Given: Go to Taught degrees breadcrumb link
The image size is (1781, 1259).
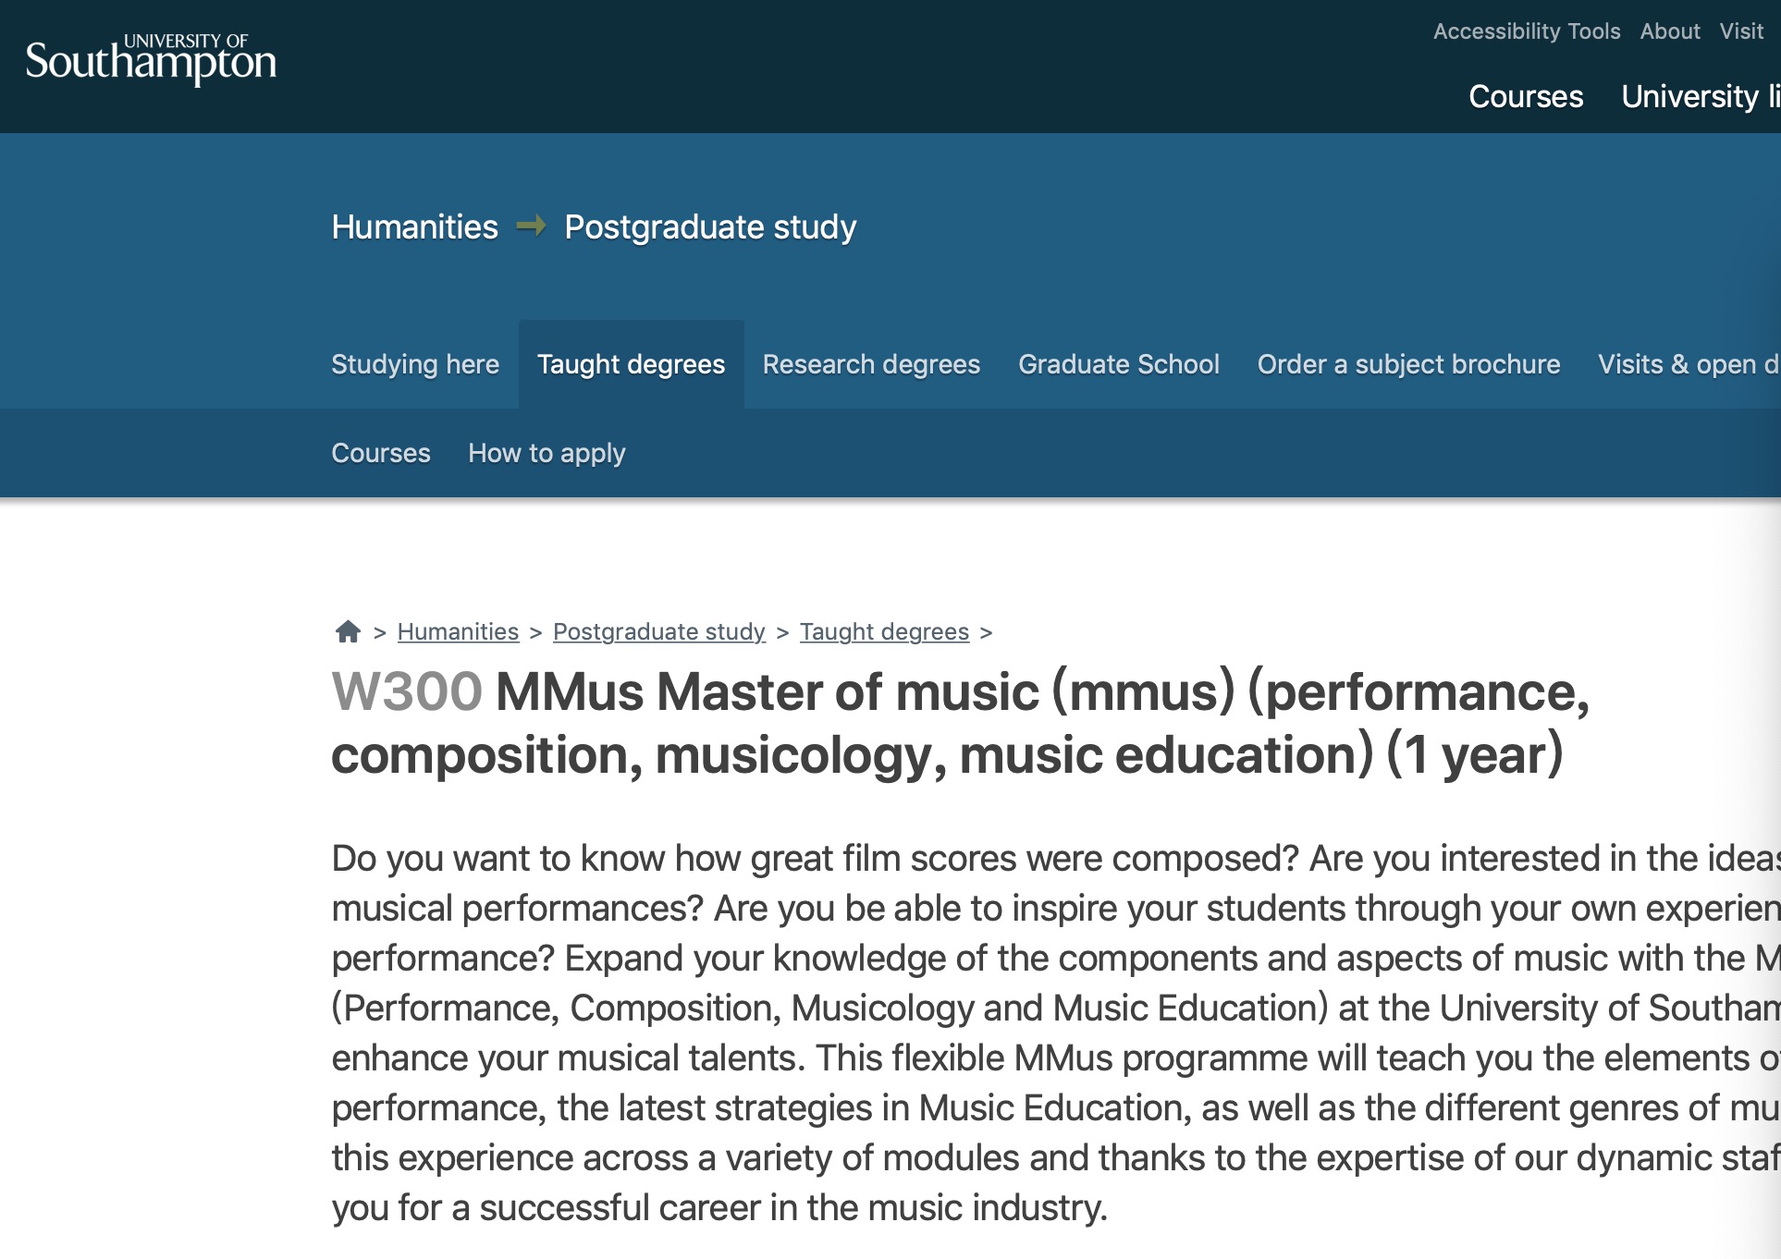Looking at the screenshot, I should click(x=884, y=631).
